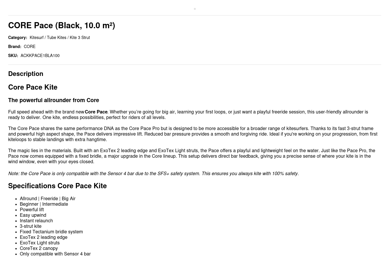
Task: Click the Core Pace Kite heading
Action: pyautogui.click(x=33, y=87)
